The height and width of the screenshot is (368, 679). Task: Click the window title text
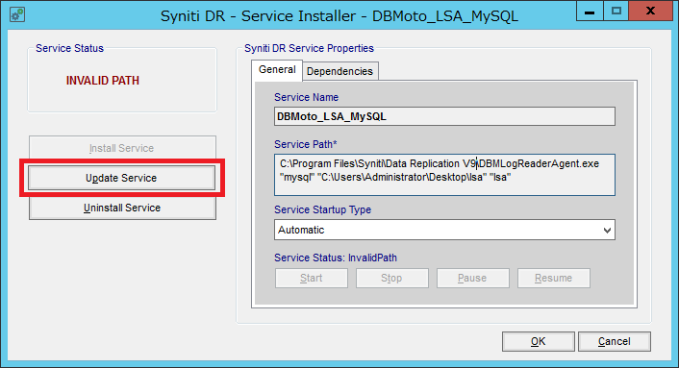[x=339, y=16]
